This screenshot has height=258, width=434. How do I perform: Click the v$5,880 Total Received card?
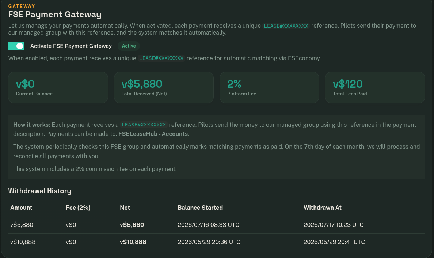164,87
